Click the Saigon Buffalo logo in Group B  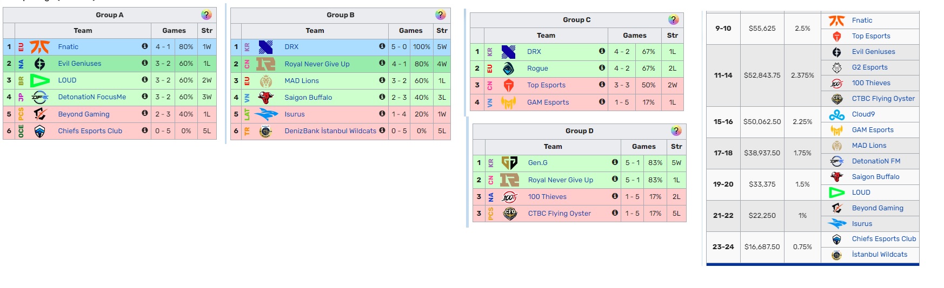(x=265, y=98)
